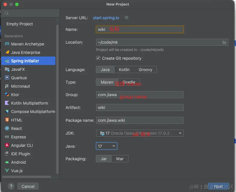The width and height of the screenshot is (236, 192).
Task: Click the Angular CLI icon
Action: (x=7, y=145)
